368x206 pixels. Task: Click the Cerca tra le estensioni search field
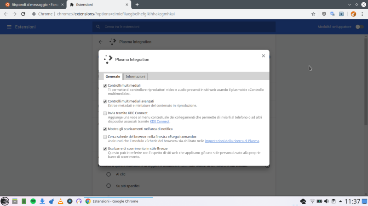pos(184,27)
